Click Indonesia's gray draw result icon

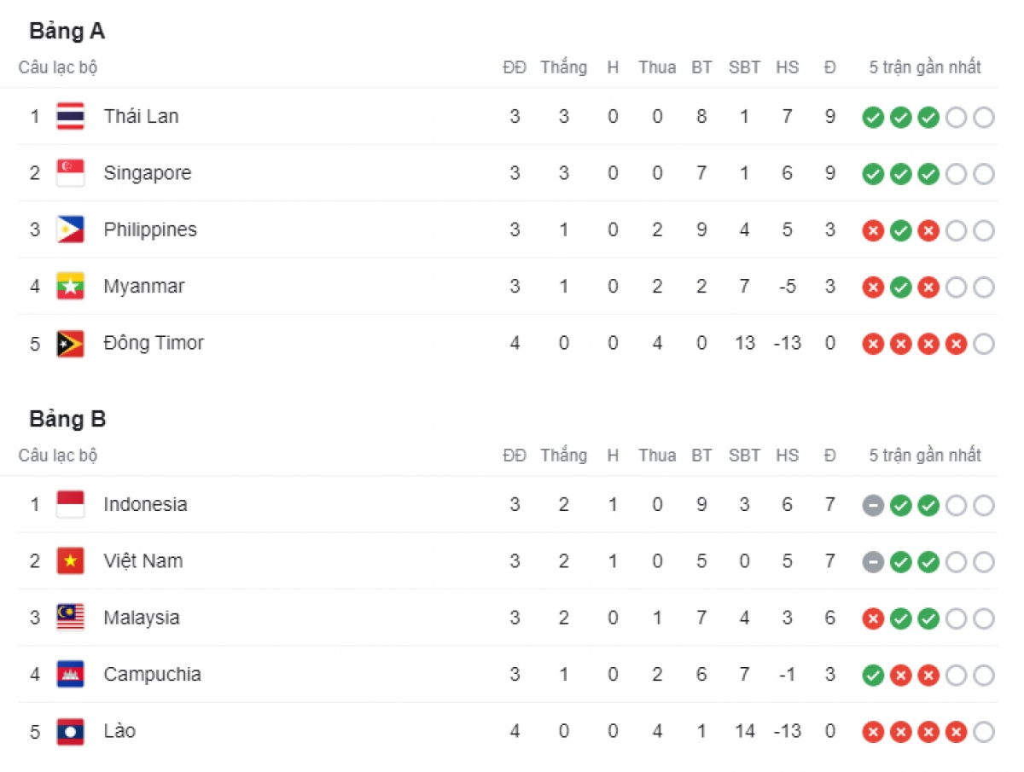(x=873, y=506)
